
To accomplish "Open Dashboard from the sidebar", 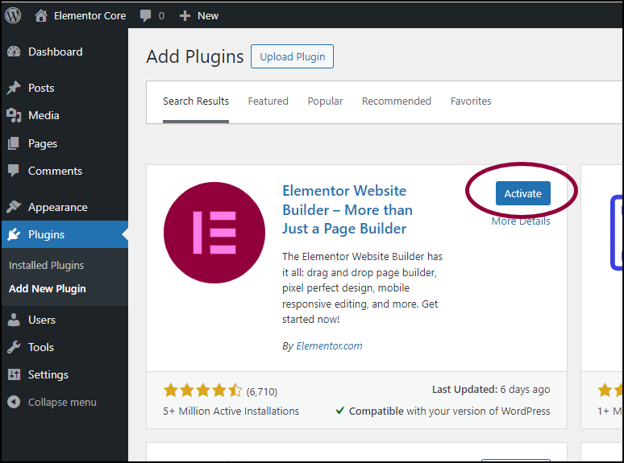I will point(55,52).
